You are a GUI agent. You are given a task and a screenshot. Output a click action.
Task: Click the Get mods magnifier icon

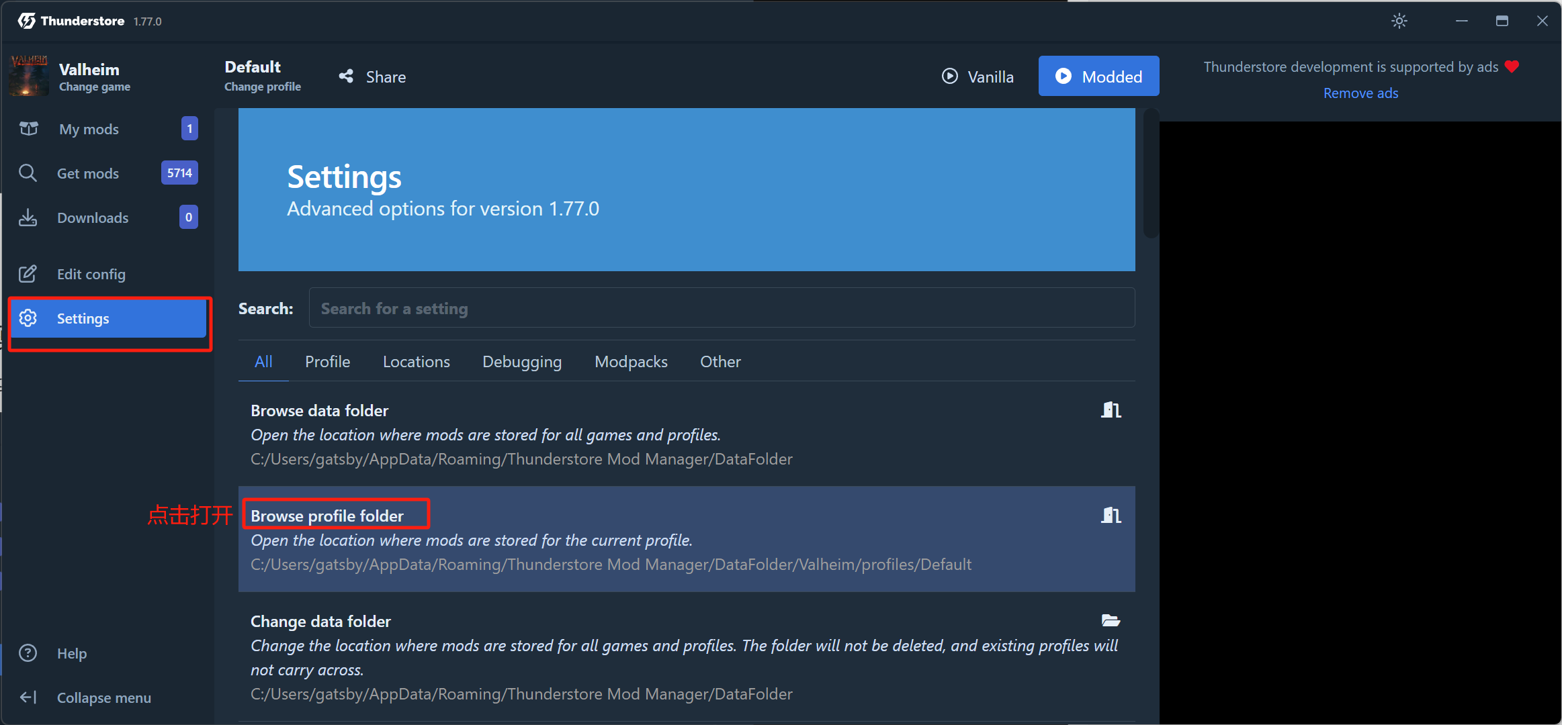point(28,173)
